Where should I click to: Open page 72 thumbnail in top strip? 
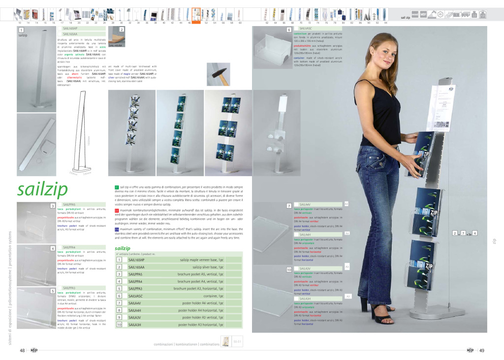(x=308, y=14)
